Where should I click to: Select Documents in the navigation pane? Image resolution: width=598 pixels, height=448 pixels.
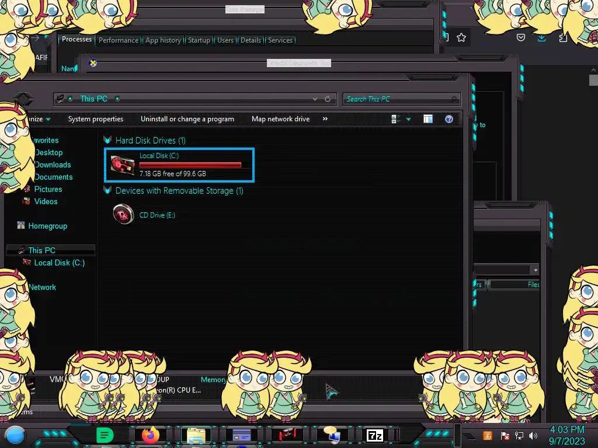click(x=53, y=177)
